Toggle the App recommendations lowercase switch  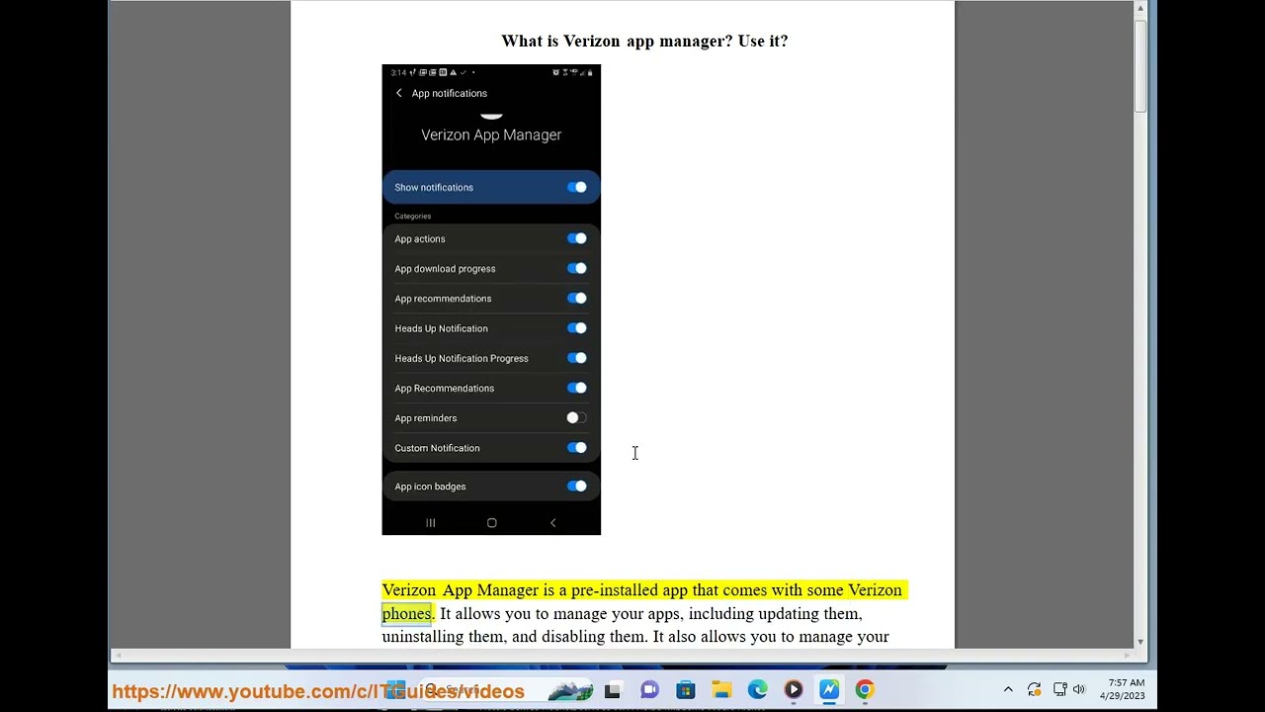coord(577,298)
